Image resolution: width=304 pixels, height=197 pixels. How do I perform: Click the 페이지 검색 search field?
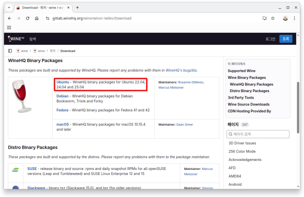point(258,134)
